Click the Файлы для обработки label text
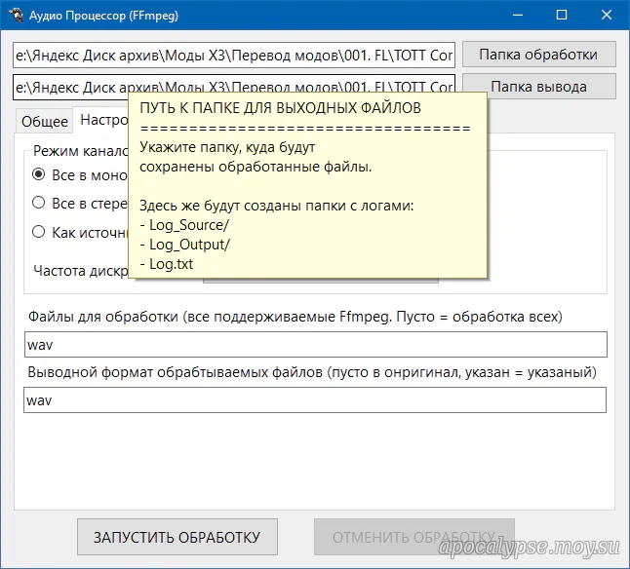630x569 pixels. point(295,317)
